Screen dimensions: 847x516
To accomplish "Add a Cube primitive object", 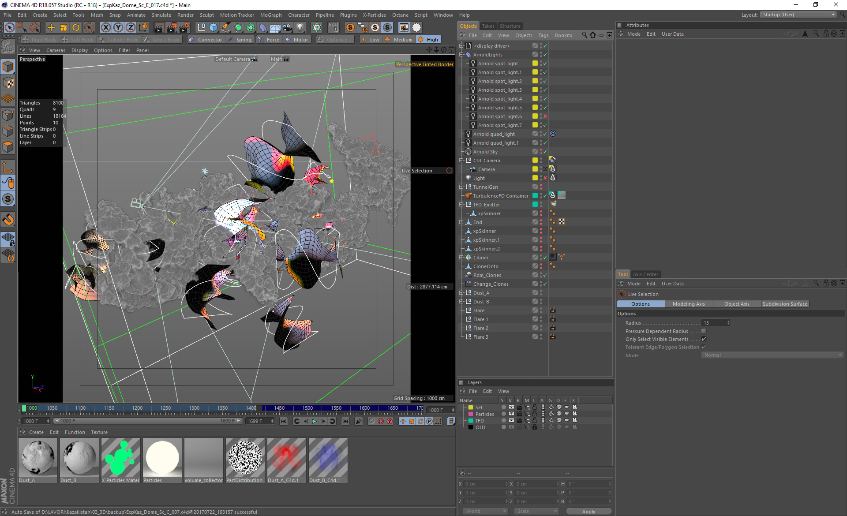I will click(x=214, y=28).
